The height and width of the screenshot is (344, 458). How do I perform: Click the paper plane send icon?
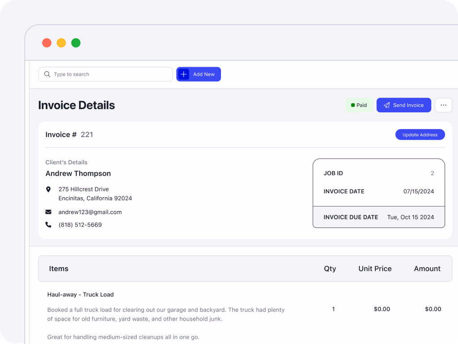pos(387,105)
